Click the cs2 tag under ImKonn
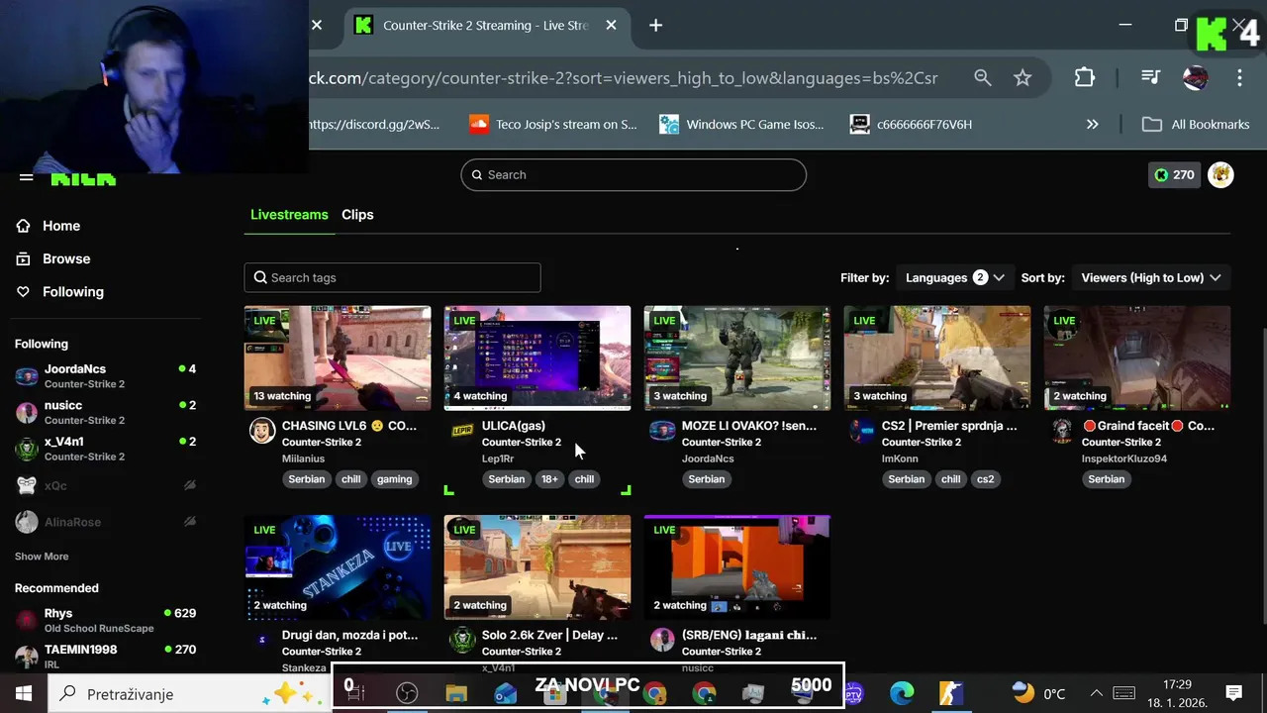The image size is (1267, 713). point(985,479)
